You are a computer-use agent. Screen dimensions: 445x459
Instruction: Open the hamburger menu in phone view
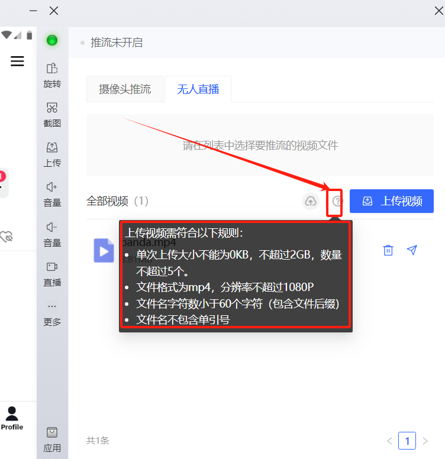[x=17, y=61]
